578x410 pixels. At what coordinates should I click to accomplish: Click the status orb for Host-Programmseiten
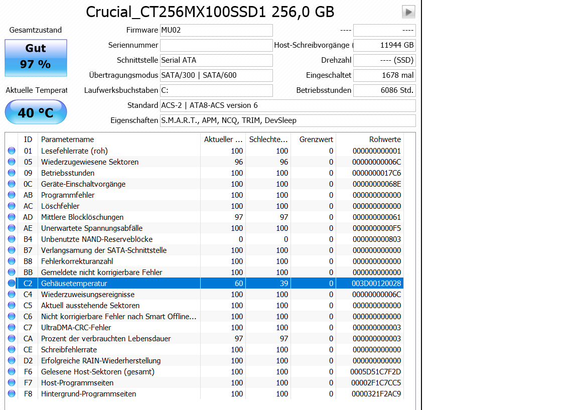[x=12, y=383]
